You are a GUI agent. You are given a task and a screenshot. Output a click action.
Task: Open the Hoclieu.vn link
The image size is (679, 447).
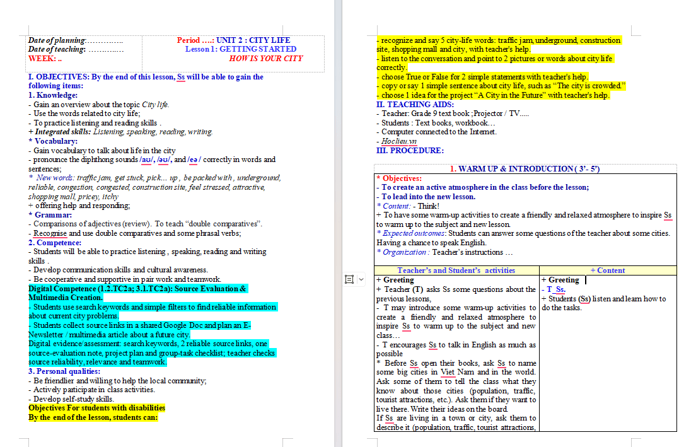coord(399,141)
